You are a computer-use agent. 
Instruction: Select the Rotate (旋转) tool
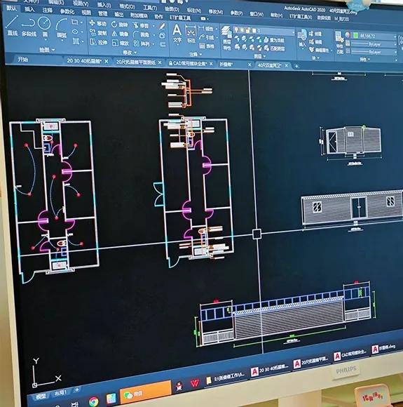tap(120, 25)
